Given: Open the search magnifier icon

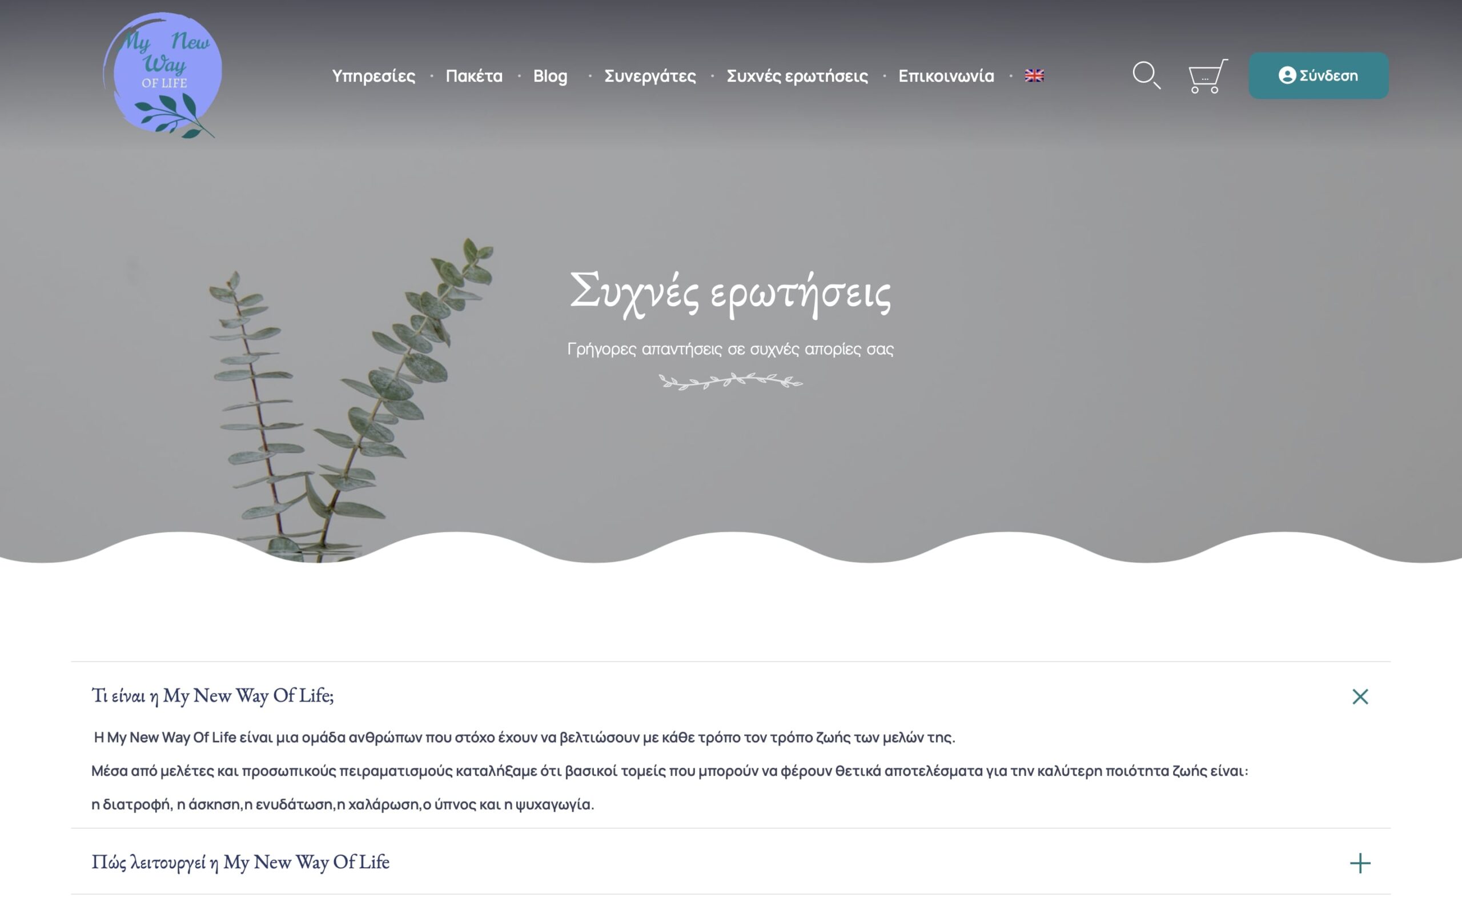Looking at the screenshot, I should click(x=1146, y=75).
